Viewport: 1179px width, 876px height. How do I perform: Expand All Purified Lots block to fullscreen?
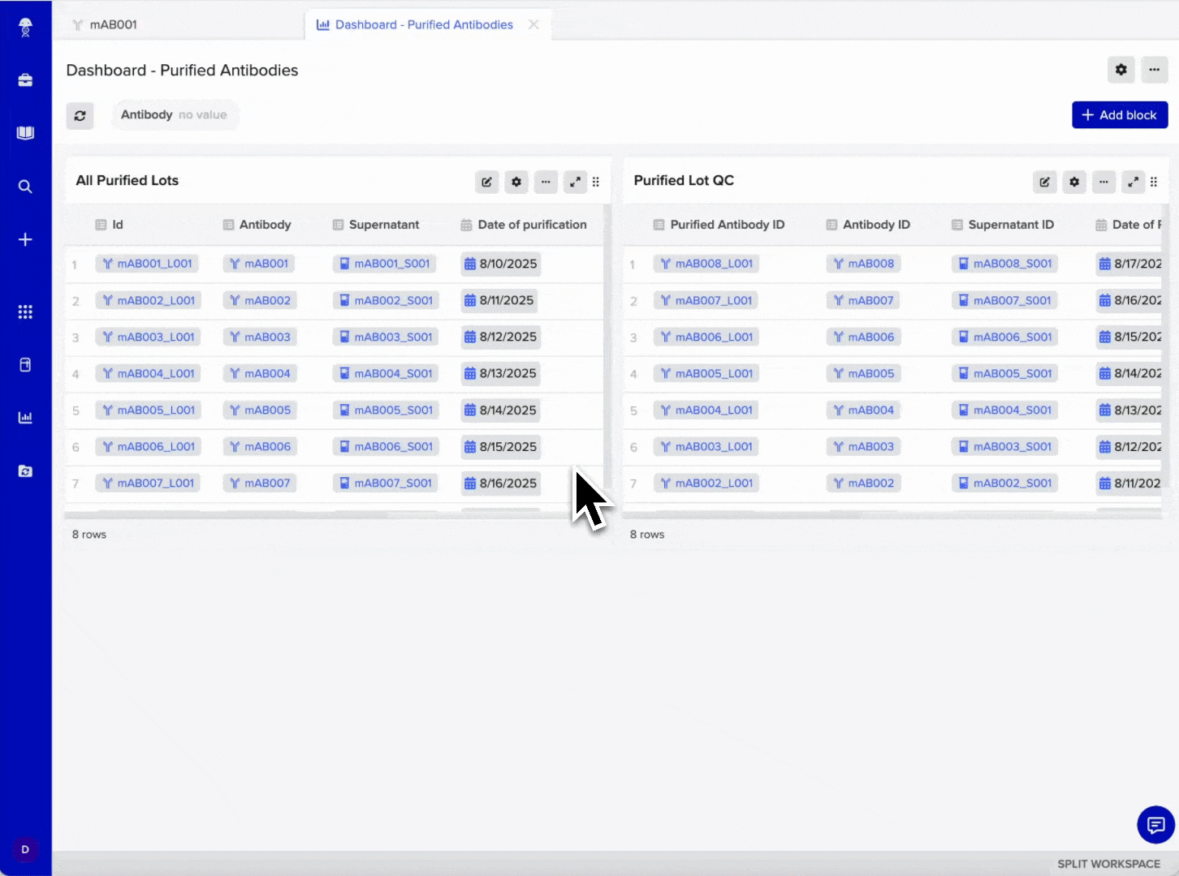tap(575, 182)
